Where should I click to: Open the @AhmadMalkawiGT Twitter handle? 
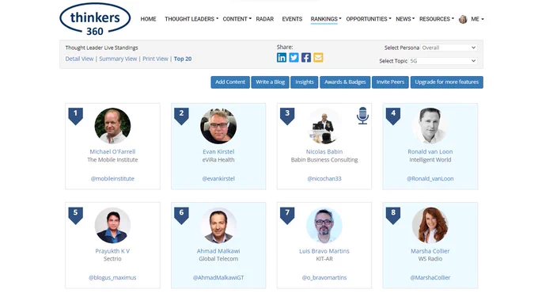point(218,278)
